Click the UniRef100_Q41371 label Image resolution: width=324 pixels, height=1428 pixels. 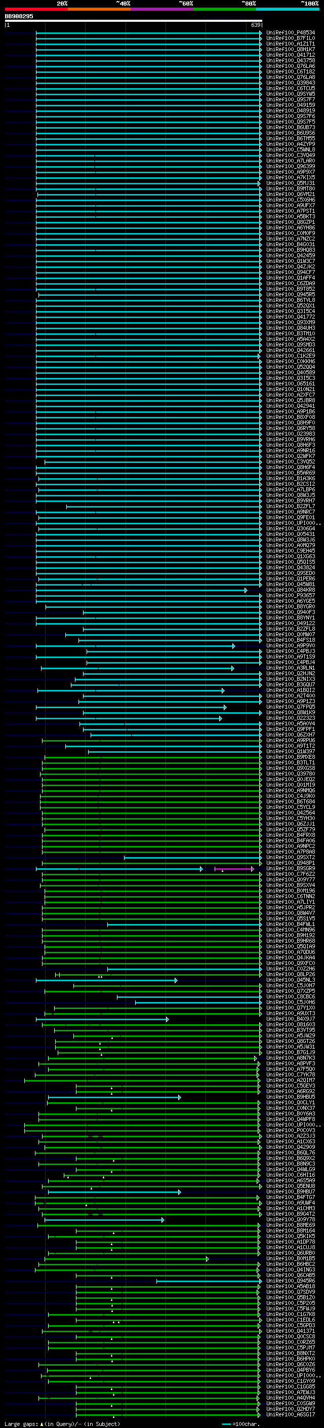pos(291,1331)
